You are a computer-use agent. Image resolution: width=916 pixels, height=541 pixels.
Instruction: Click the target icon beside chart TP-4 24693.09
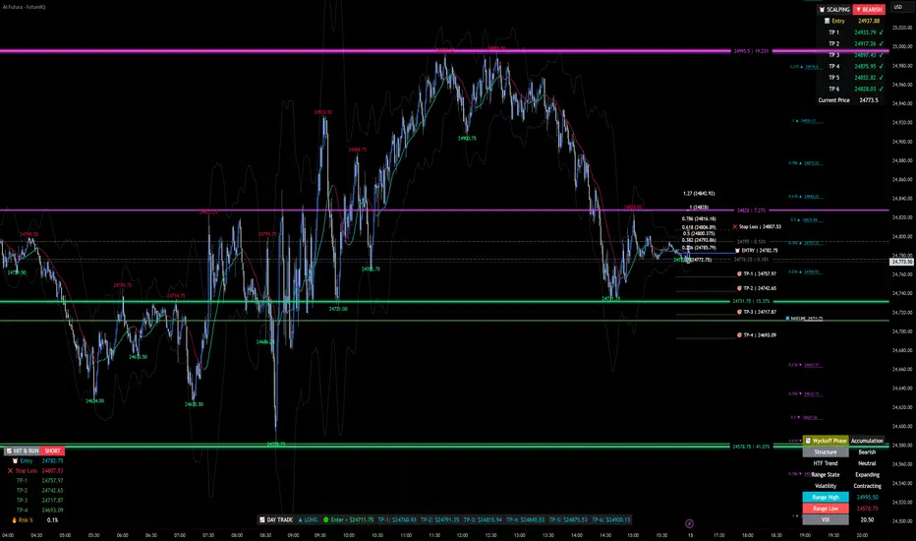739,335
